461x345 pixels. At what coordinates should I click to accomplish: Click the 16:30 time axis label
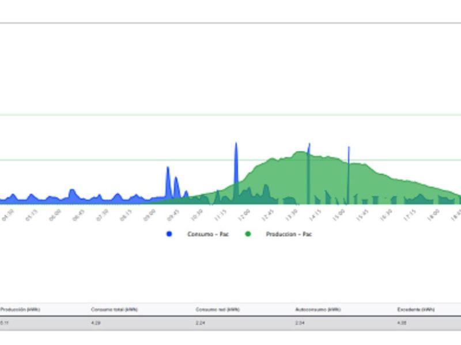coord(386,215)
